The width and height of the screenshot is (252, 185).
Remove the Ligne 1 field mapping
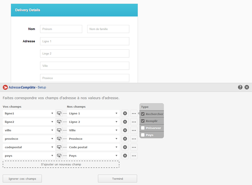(x=125, y=114)
